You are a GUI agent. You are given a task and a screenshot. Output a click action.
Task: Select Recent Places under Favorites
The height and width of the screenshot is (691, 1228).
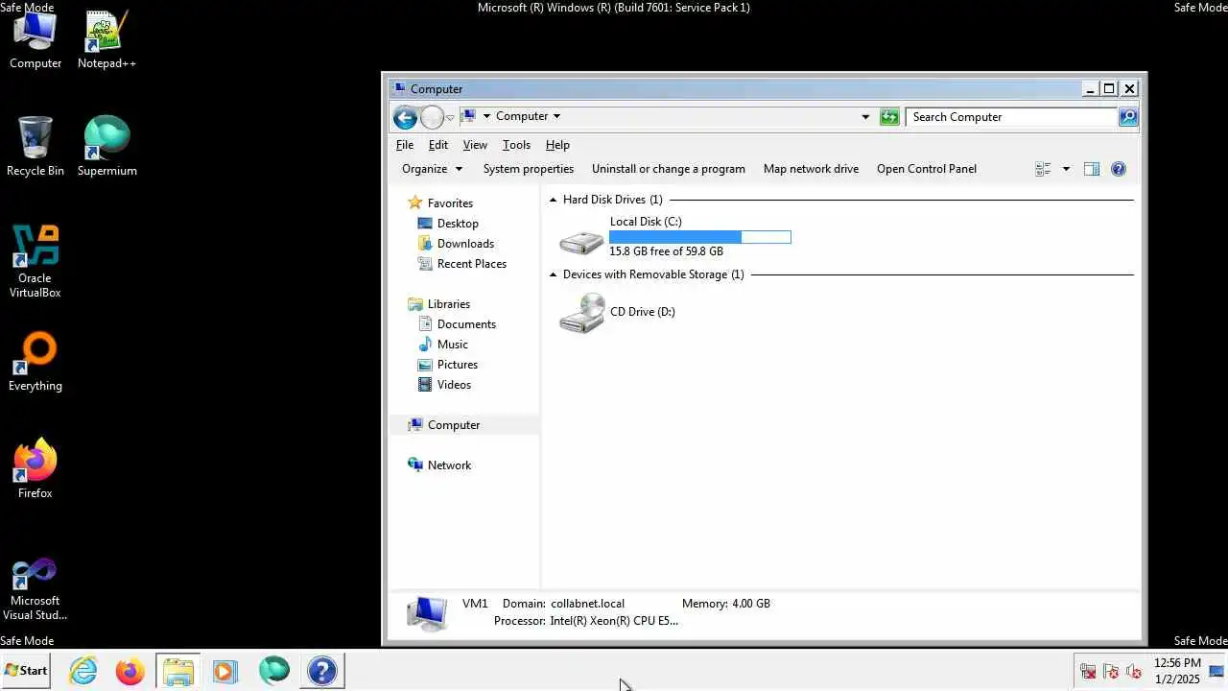[x=471, y=264]
